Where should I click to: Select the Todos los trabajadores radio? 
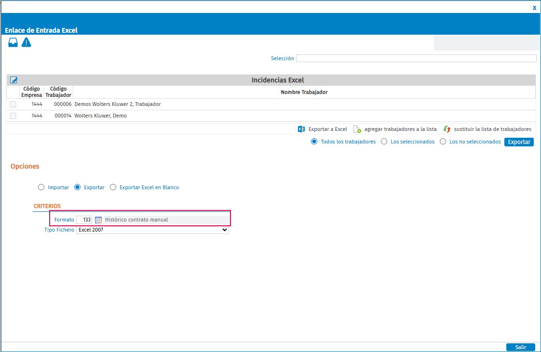[314, 142]
